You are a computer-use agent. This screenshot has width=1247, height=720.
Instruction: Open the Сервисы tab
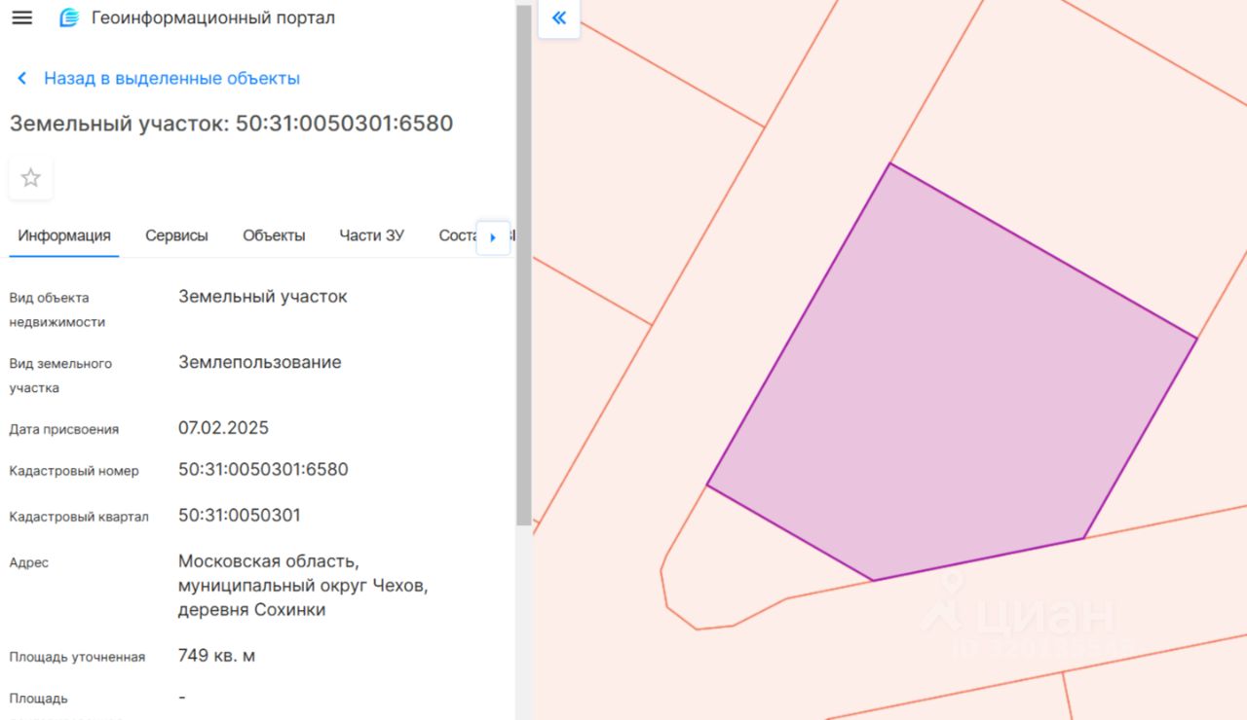coord(176,235)
